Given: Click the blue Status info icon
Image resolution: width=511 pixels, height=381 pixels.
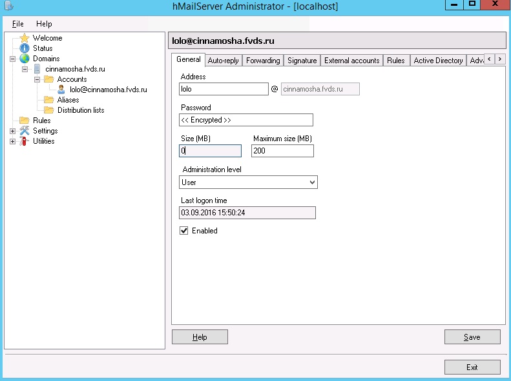Looking at the screenshot, I should click(25, 48).
